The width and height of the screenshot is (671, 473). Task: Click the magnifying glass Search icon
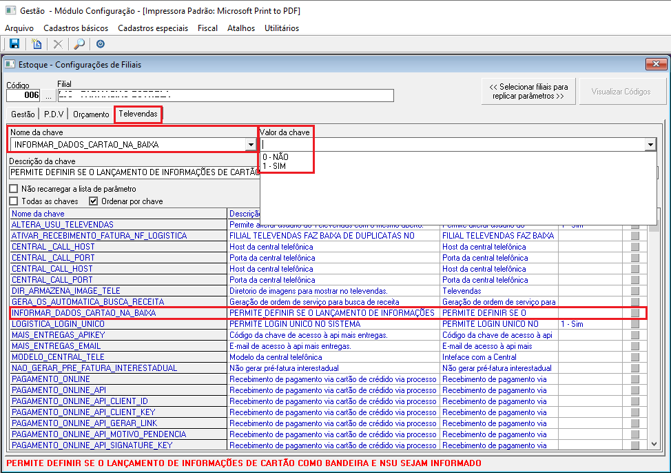click(x=79, y=44)
